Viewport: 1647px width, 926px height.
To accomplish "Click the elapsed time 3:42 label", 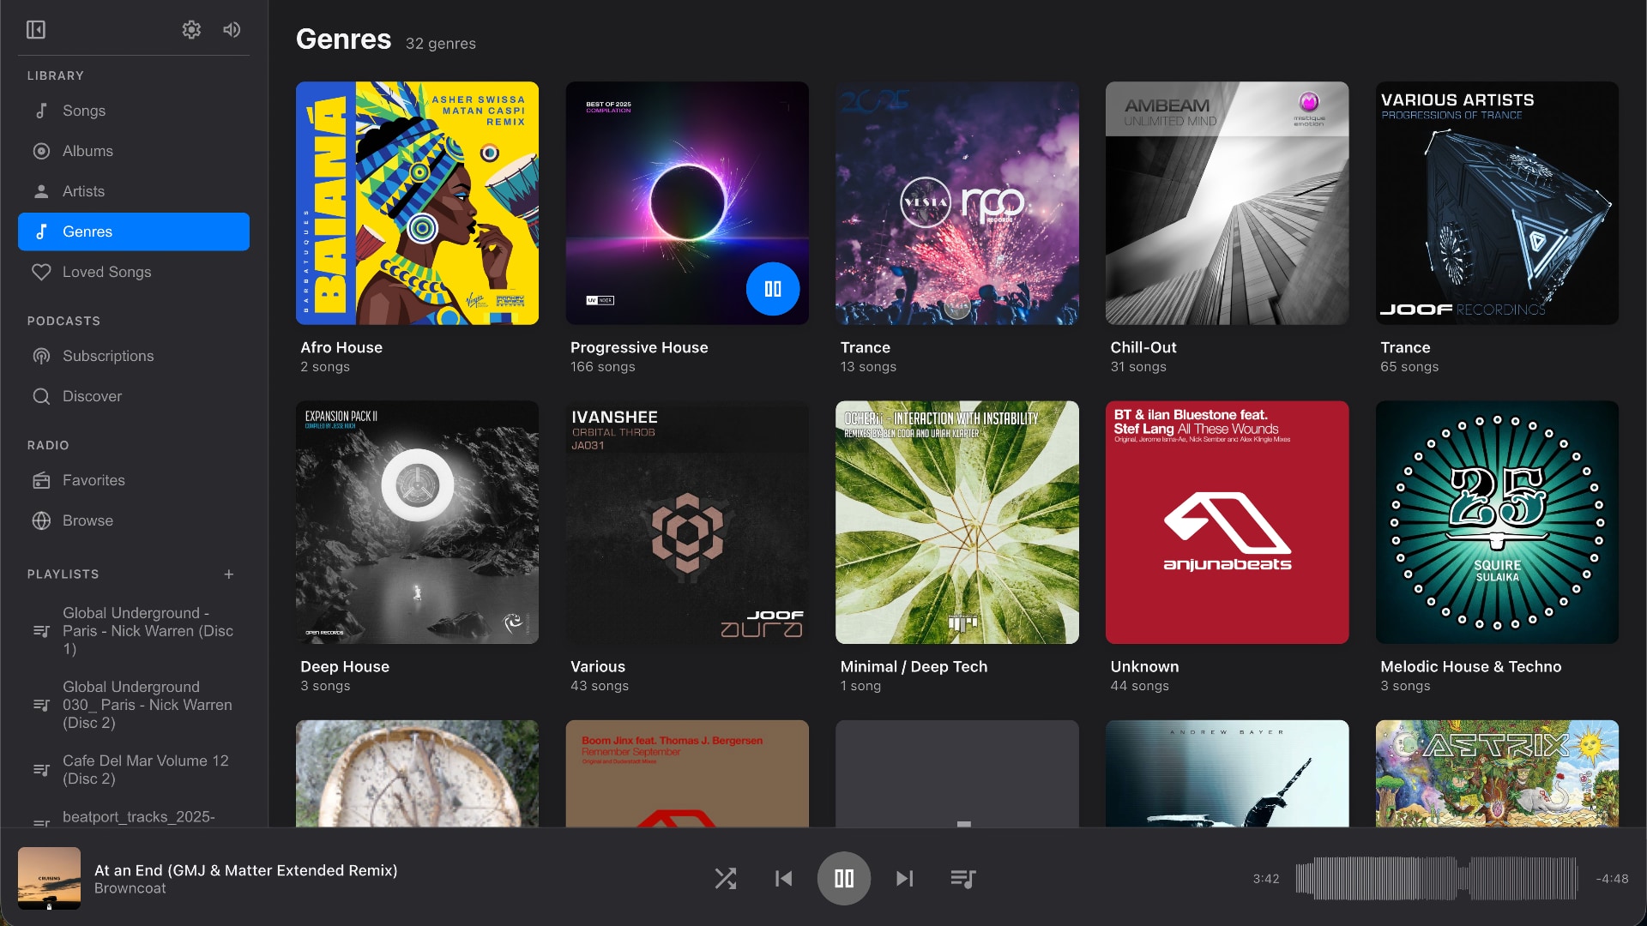I will [1266, 879].
